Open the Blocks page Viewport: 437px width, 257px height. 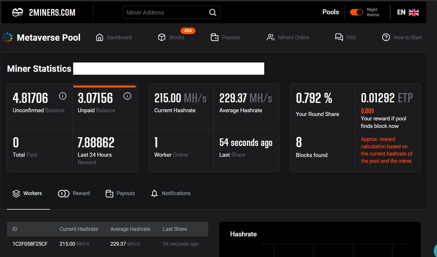coord(177,38)
